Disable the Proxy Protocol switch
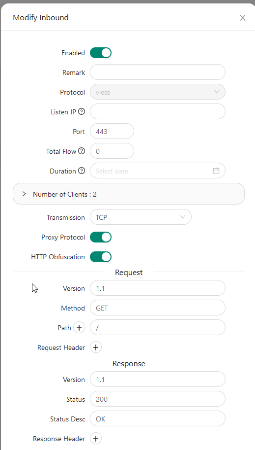The image size is (255, 450). pos(101,237)
